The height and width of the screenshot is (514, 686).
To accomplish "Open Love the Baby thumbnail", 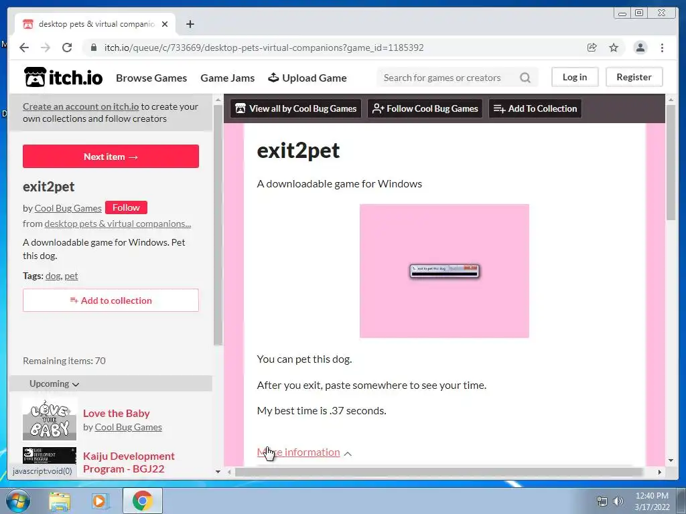I will 50,420.
